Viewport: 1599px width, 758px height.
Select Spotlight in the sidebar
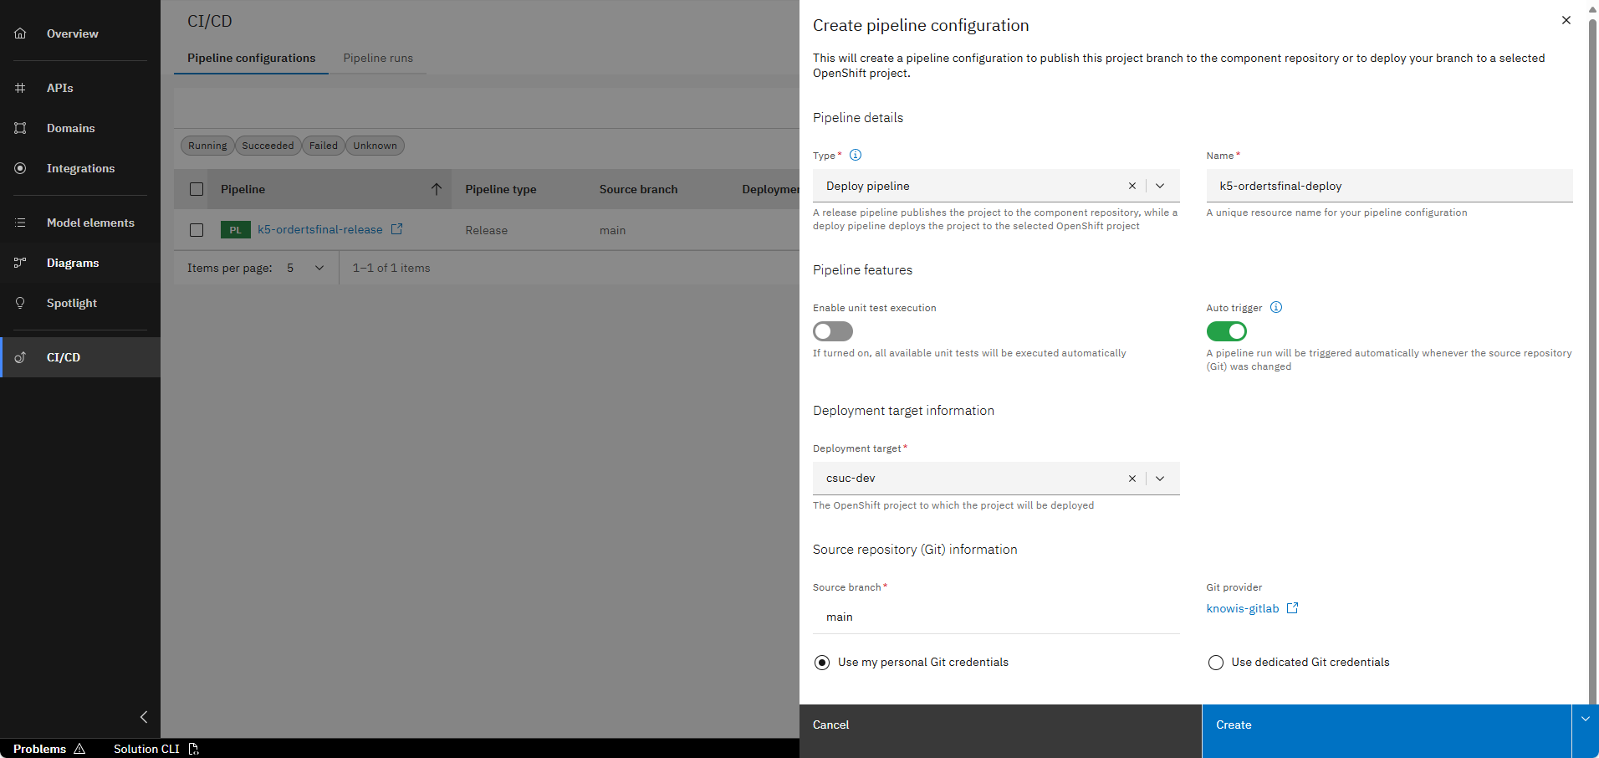tap(72, 303)
